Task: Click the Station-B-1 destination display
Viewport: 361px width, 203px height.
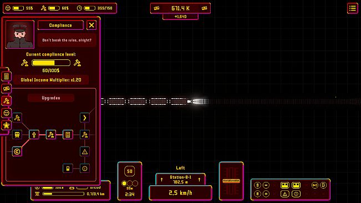Action: [x=181, y=179]
